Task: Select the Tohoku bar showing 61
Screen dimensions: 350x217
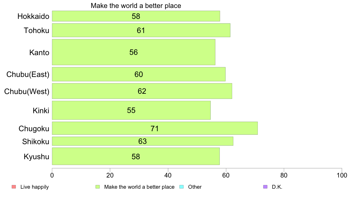Action: pos(141,30)
